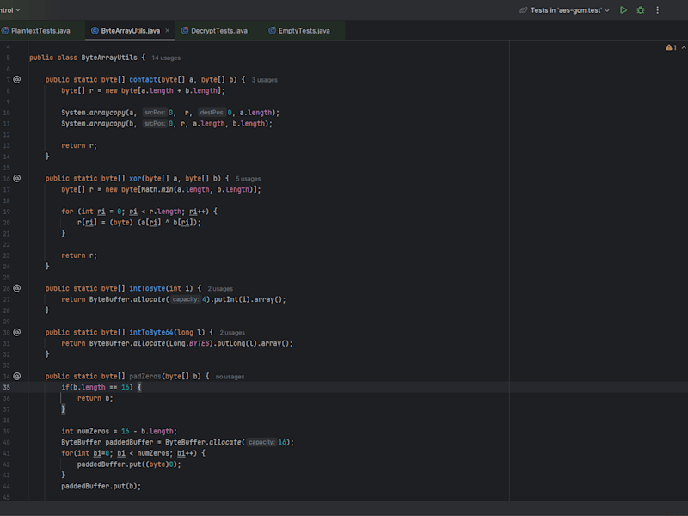Image resolution: width=688 pixels, height=516 pixels.
Task: Click the class name ByteArrayUtils in the declaration
Action: pos(109,58)
